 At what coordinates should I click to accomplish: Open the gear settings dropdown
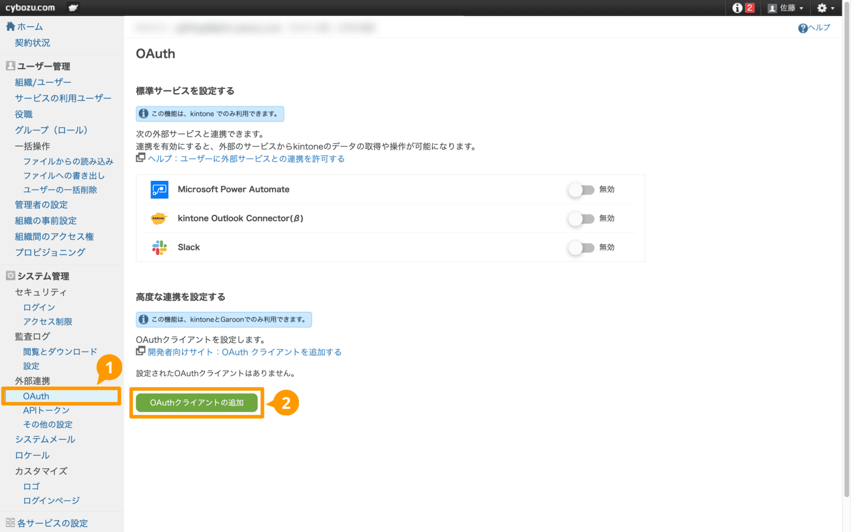coord(825,7)
